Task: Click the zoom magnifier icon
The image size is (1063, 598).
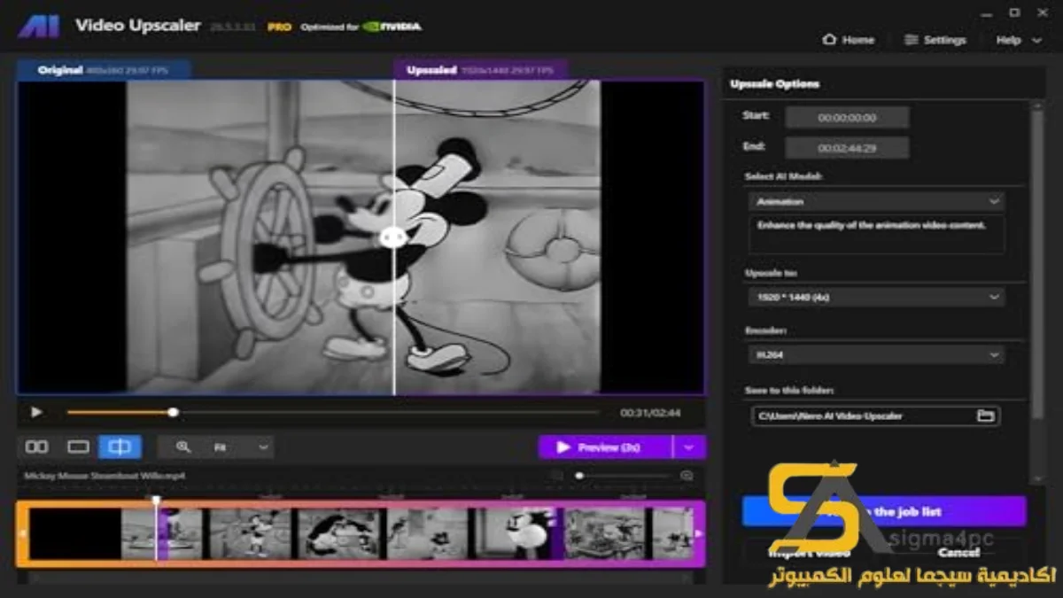Action: (x=182, y=447)
